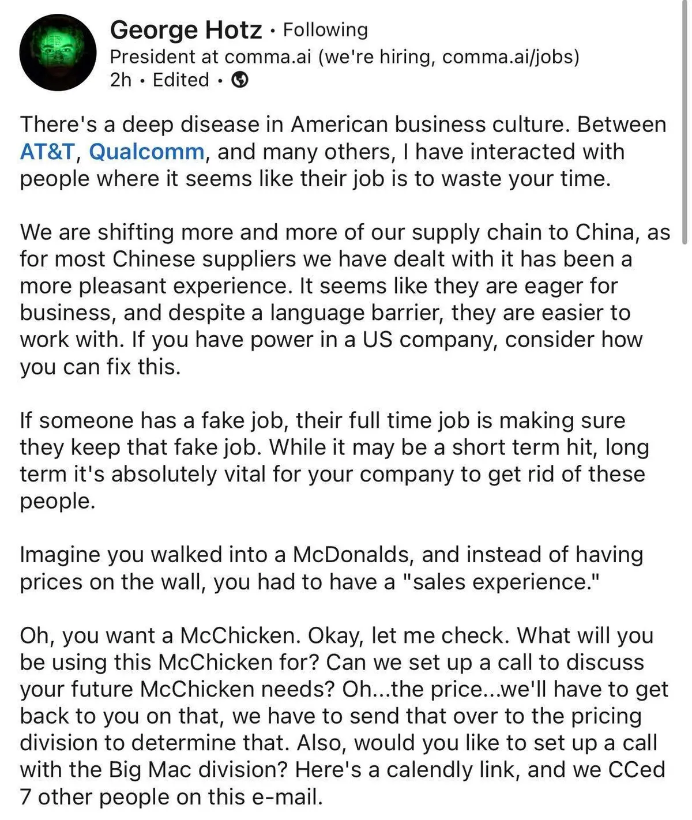Click the 2h post timestamp

coord(121,80)
